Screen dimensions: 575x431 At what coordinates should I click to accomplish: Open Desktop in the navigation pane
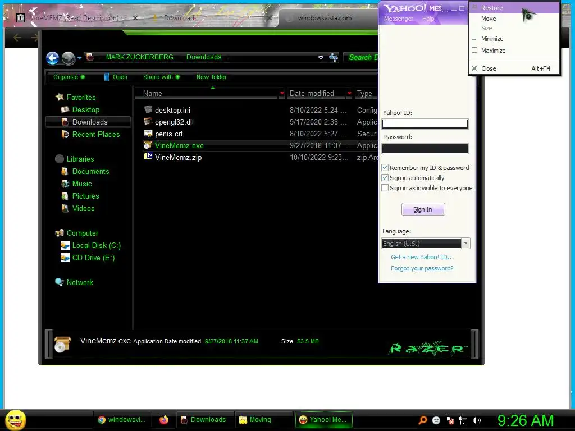pos(86,109)
